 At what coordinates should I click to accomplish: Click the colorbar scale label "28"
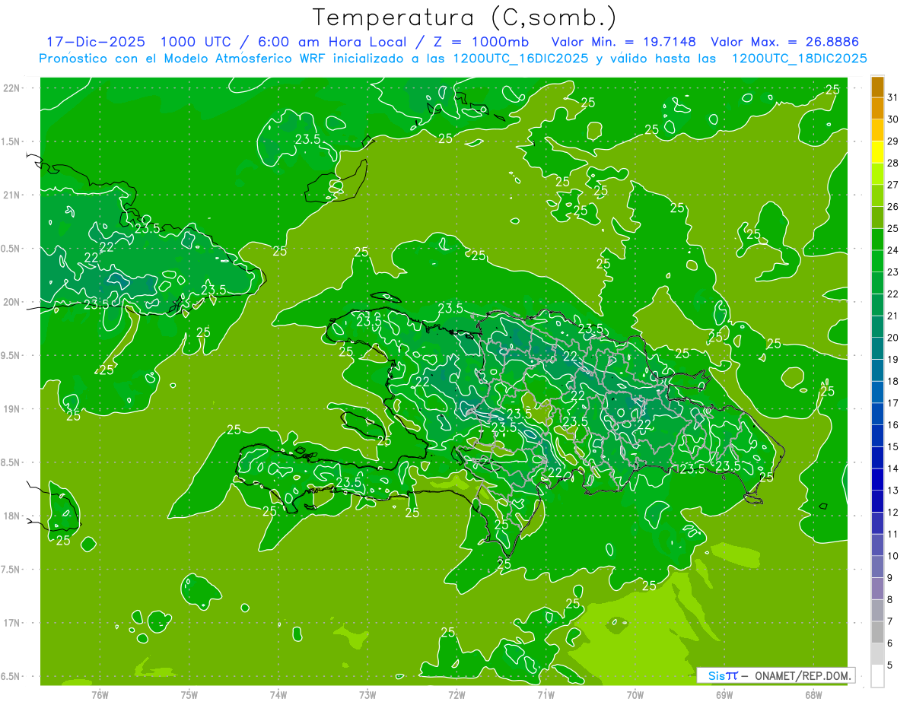click(893, 163)
